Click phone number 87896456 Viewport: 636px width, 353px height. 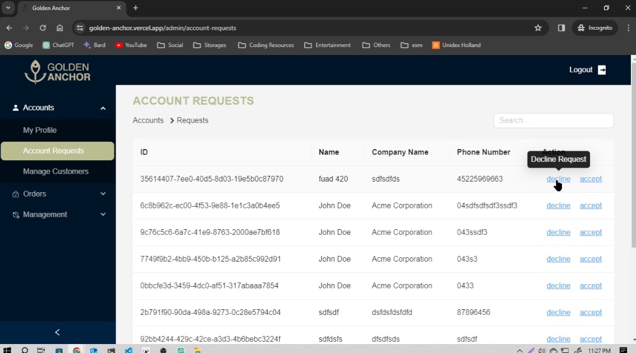tap(473, 313)
